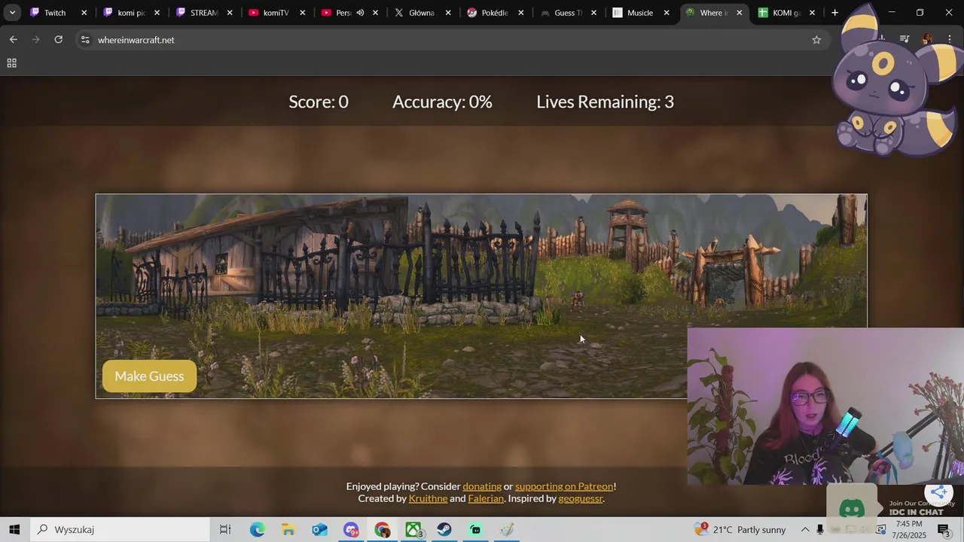Open Outlook from the taskbar

[x=320, y=529]
